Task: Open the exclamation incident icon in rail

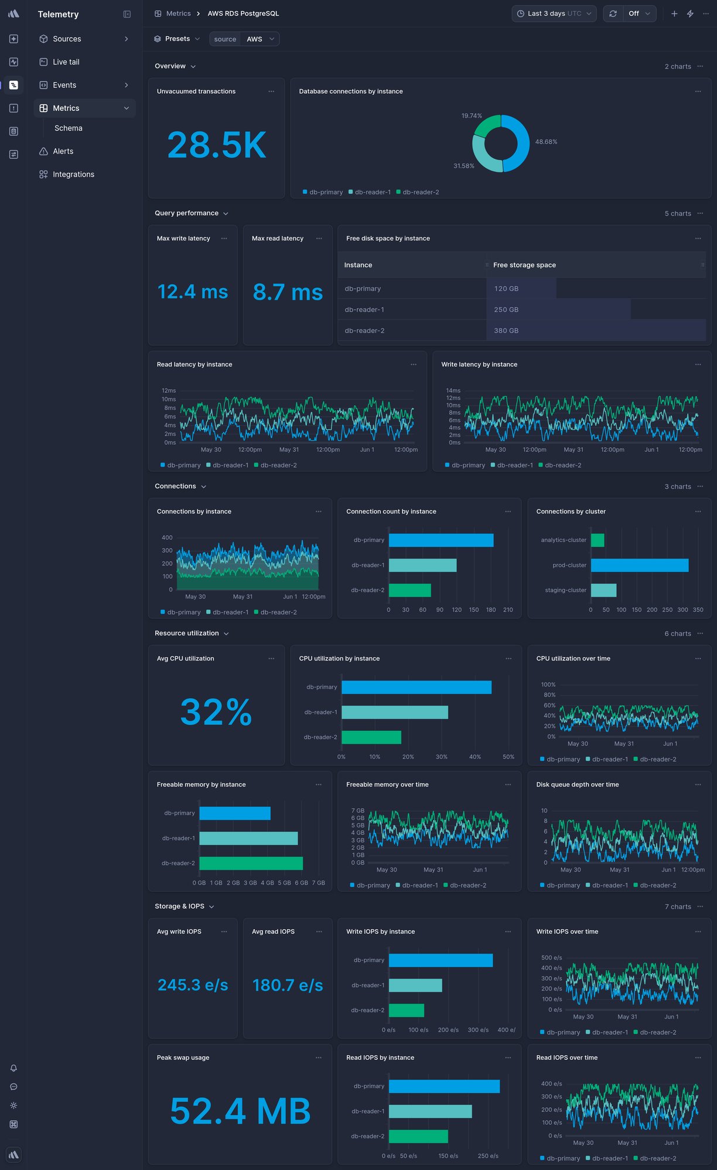Action: click(13, 108)
